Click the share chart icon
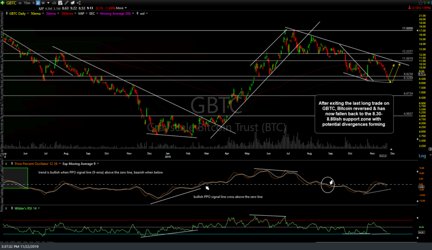 coord(79,3)
